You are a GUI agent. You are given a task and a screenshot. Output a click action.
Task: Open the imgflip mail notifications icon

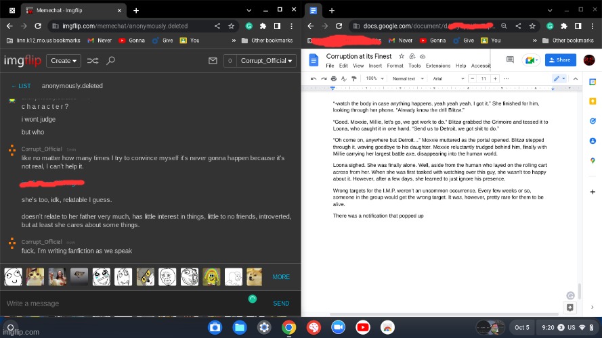pyautogui.click(x=213, y=61)
